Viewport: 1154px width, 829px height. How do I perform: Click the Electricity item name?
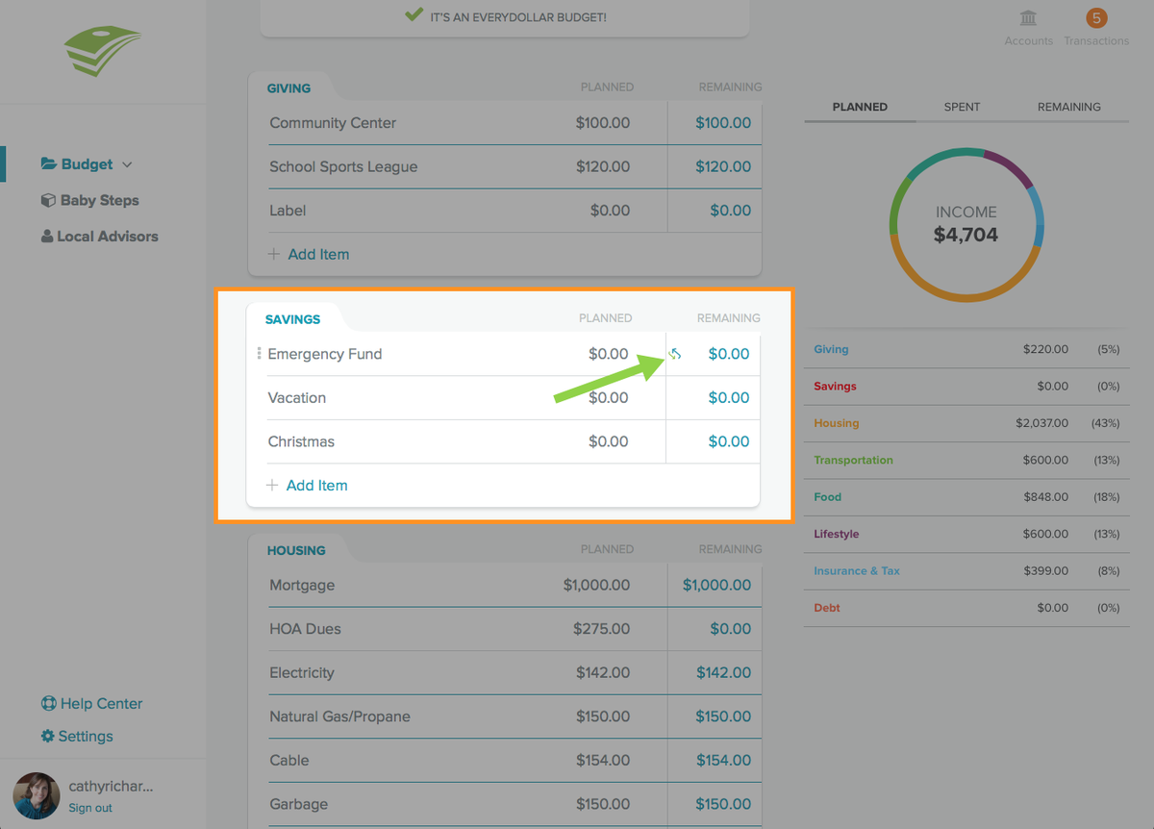click(x=302, y=673)
